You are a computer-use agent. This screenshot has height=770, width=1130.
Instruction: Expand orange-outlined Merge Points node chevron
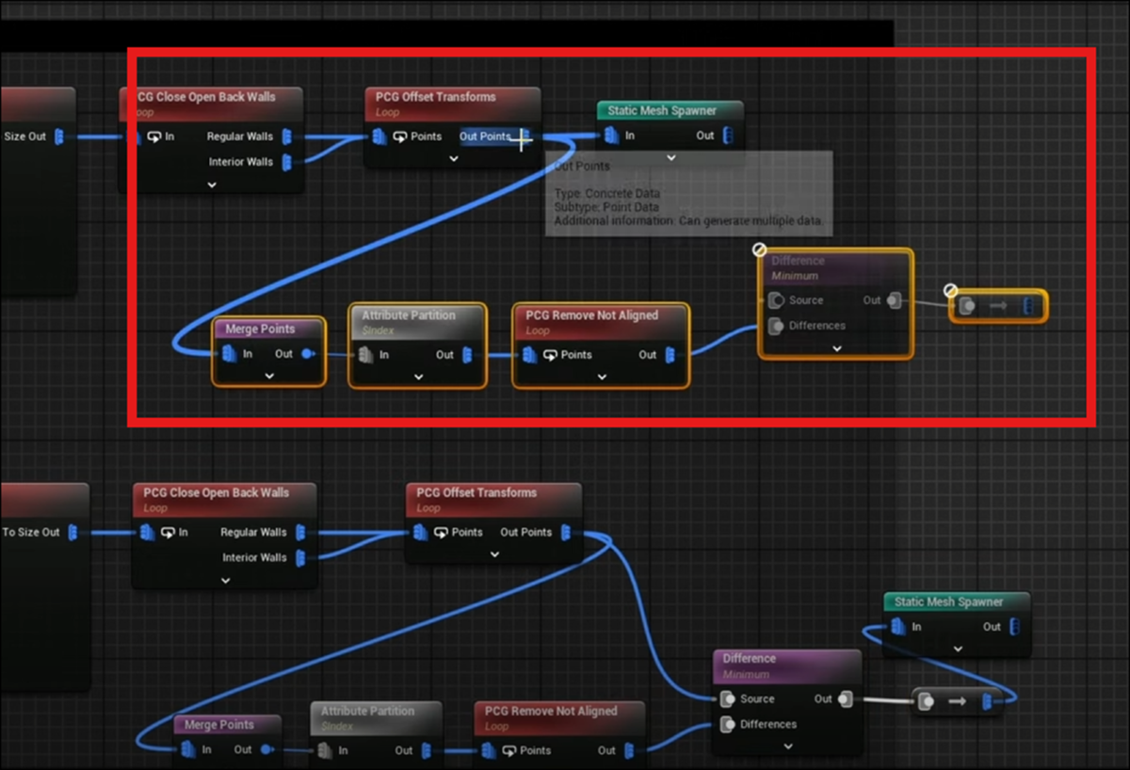[269, 377]
